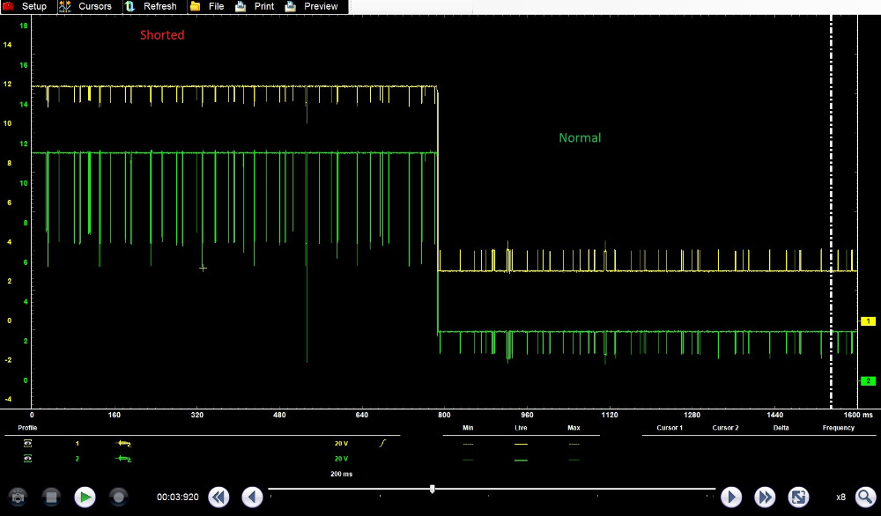
Task: Select the Frequency column header
Action: point(838,428)
